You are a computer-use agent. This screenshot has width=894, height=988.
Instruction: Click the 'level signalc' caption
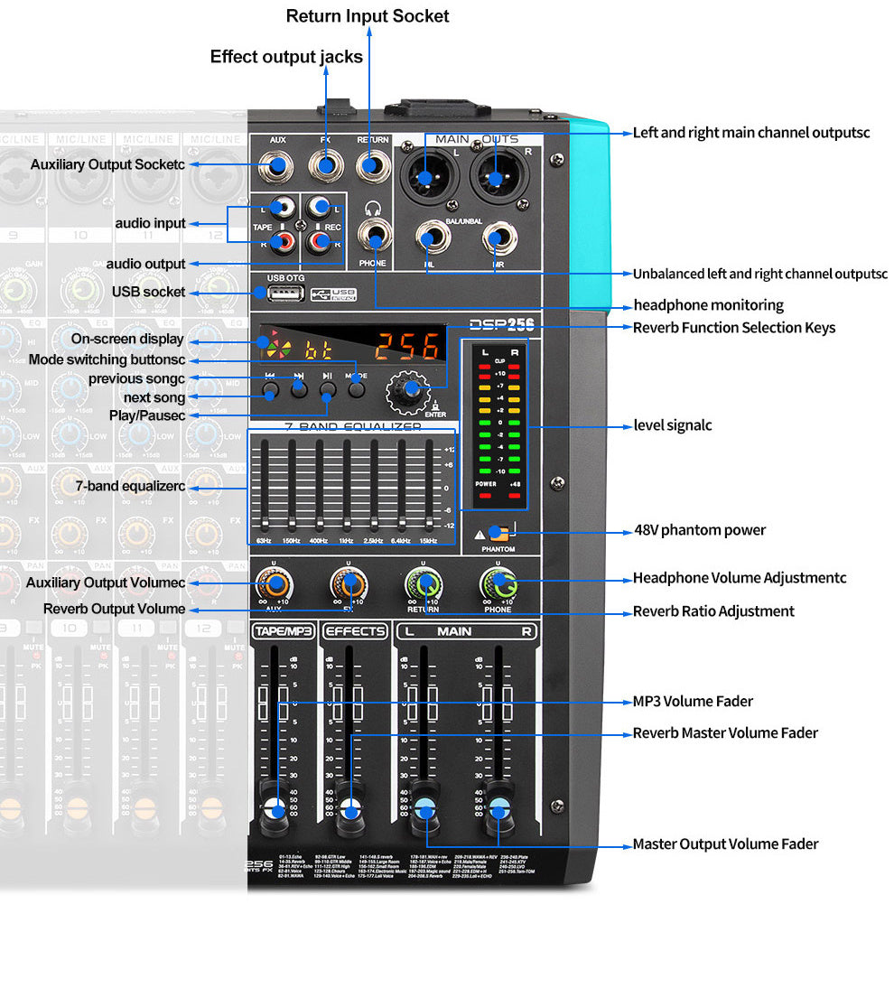click(x=672, y=425)
